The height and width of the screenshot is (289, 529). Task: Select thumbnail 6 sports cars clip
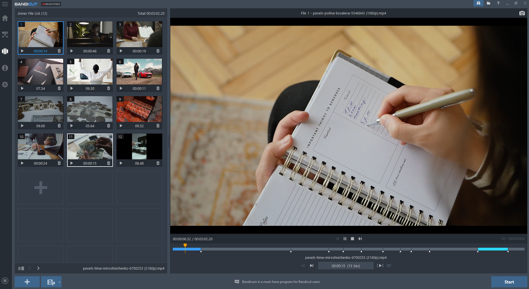[x=139, y=71]
